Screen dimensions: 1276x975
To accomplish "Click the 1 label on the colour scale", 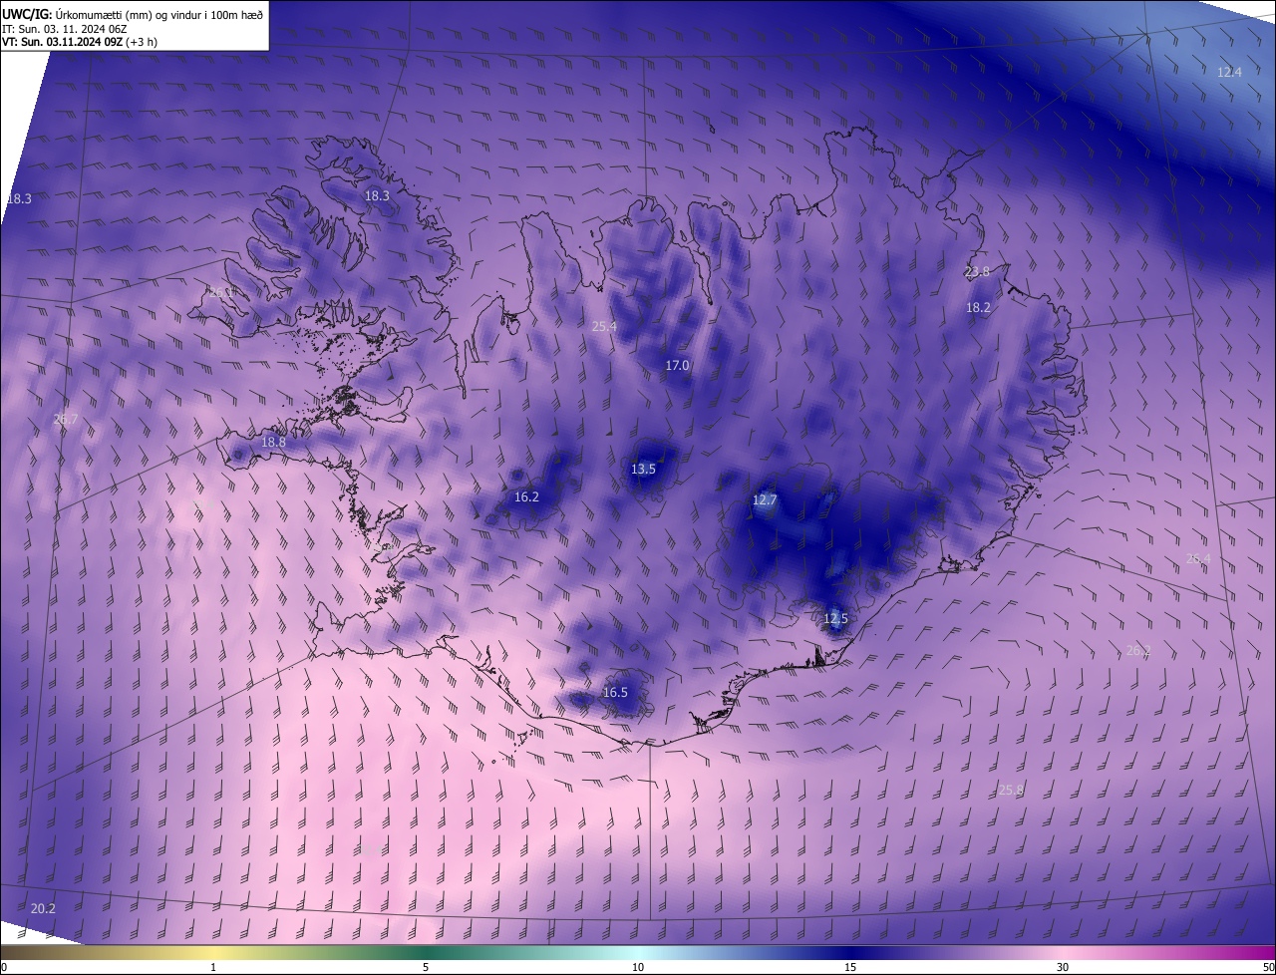I will pos(213,968).
